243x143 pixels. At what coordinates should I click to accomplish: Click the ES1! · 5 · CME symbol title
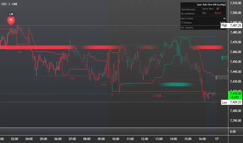[x=9, y=4]
